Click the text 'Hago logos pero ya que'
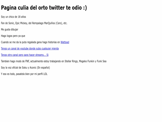The image size is (162, 122). click(13, 36)
